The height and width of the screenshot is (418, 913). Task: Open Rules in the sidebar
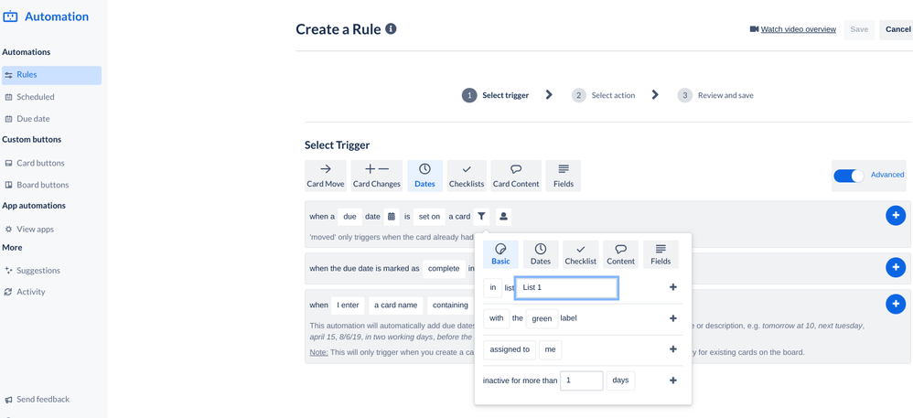[x=52, y=75]
